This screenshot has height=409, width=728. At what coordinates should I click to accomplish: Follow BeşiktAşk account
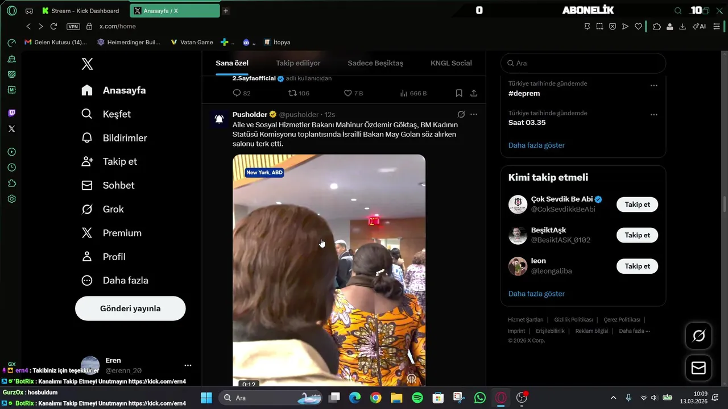pos(637,235)
